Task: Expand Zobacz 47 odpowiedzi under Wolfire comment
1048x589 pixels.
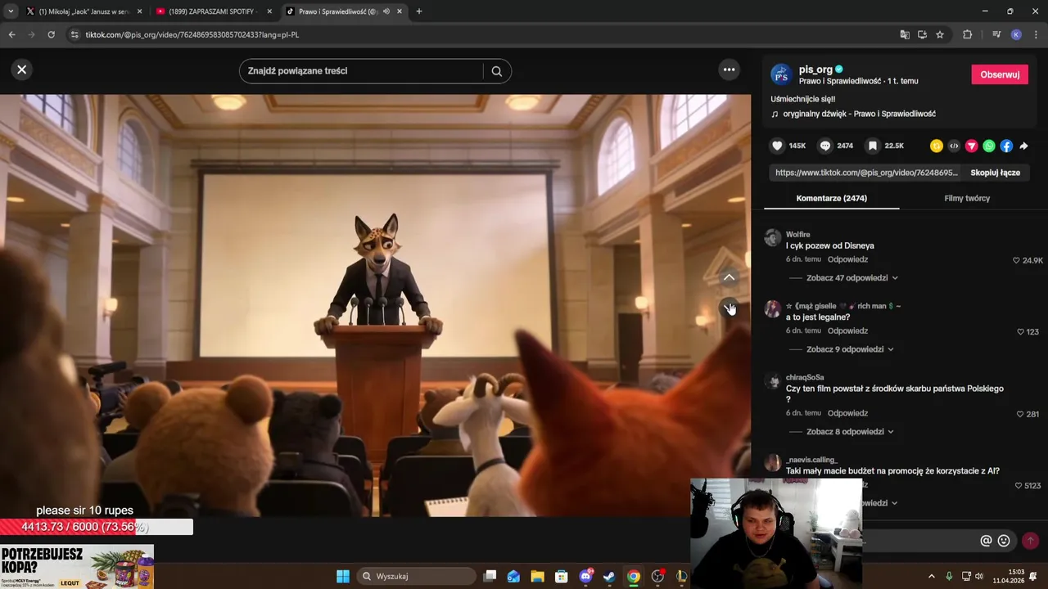Action: [851, 277]
